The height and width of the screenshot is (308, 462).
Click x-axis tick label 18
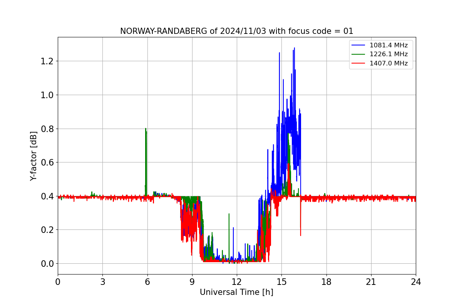(x=326, y=282)
